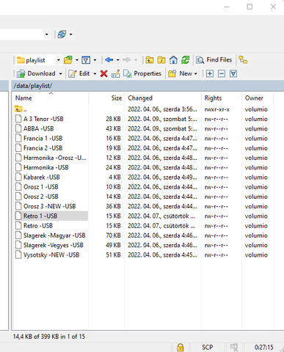The height and width of the screenshot is (352, 284).
Task: Sort by the Owner column header
Action: coord(258,98)
